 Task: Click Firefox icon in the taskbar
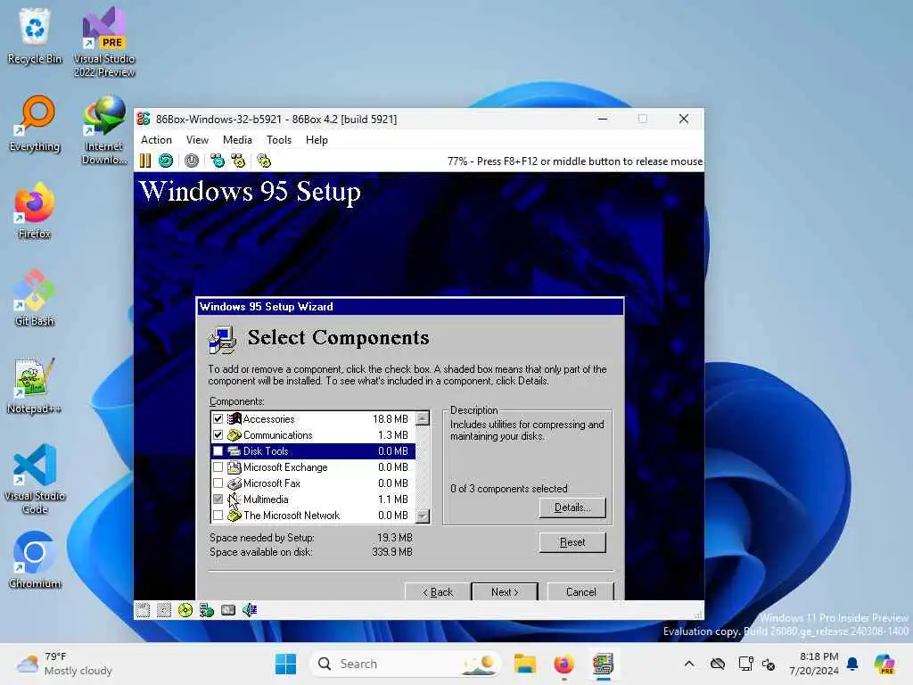click(x=563, y=664)
